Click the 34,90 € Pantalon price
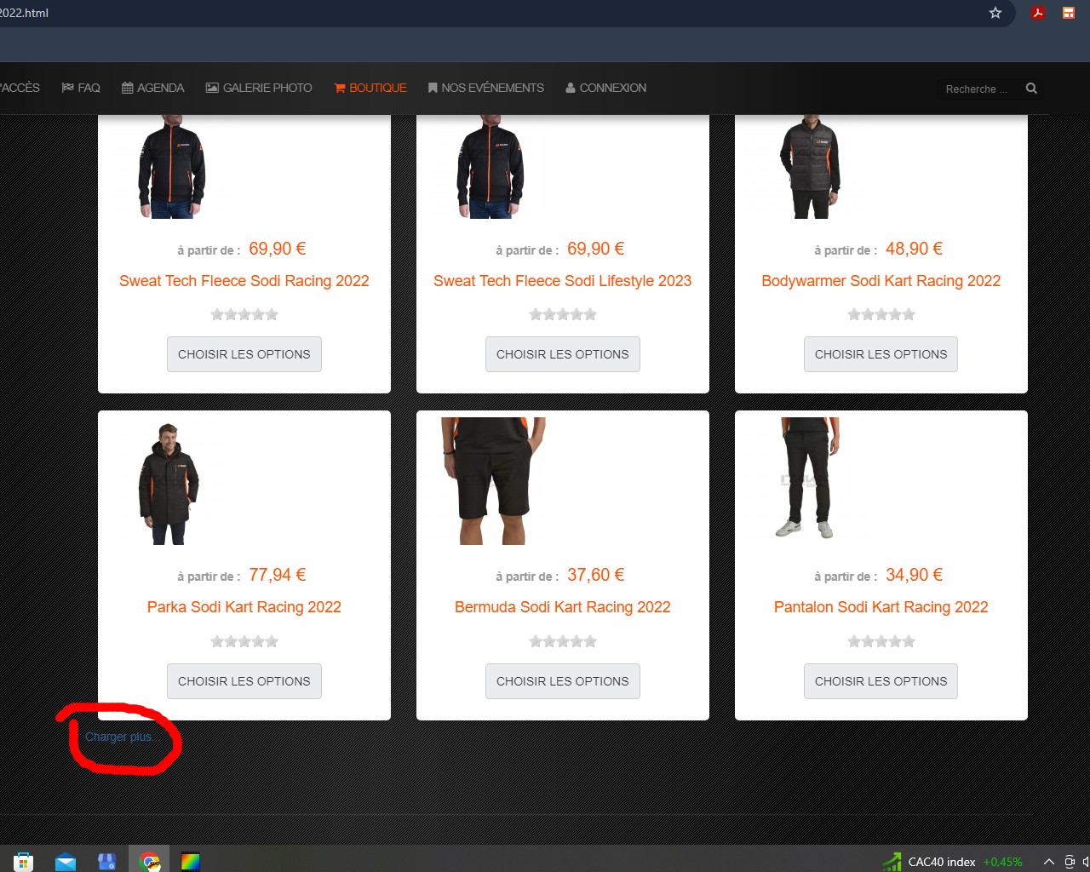The height and width of the screenshot is (872, 1090). [915, 575]
